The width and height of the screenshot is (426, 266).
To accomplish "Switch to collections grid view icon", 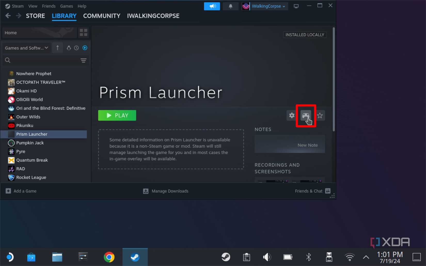I will pyautogui.click(x=83, y=33).
